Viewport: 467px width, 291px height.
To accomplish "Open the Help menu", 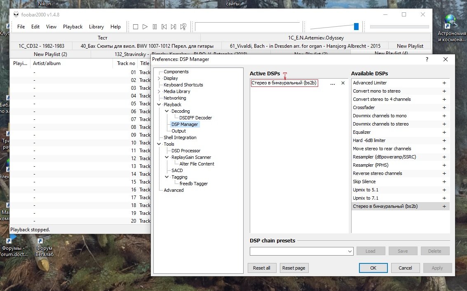I will point(115,27).
